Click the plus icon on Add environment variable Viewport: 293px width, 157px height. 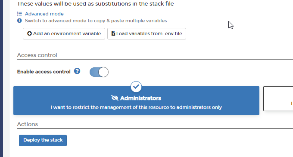click(x=29, y=33)
